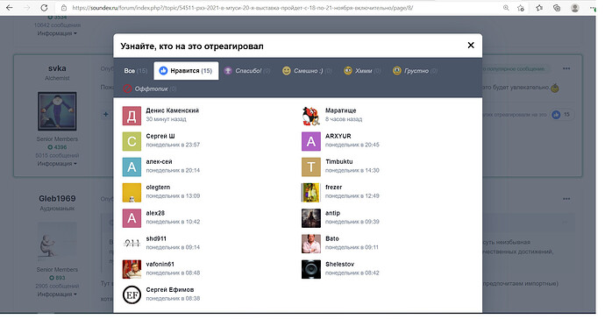
Task: Open user ARXYUR's profile link
Action: [338, 136]
